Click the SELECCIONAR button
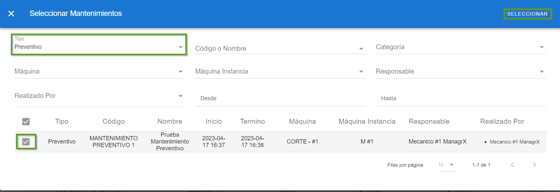Screen dimensions: 560x192 (x=527, y=14)
